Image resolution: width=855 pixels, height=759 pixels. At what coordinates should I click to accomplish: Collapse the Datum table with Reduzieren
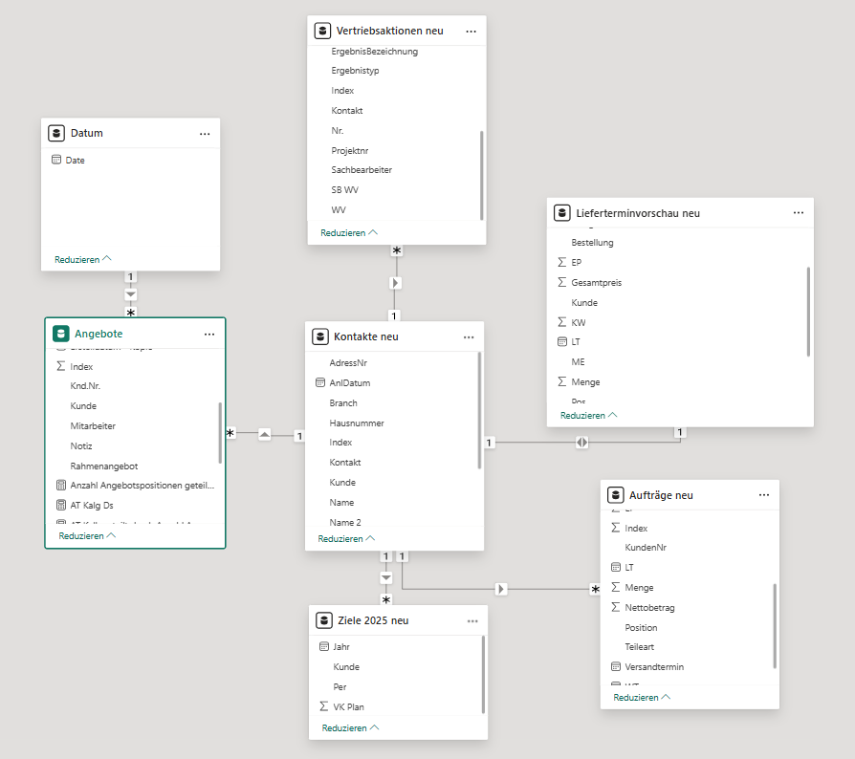[x=82, y=258]
